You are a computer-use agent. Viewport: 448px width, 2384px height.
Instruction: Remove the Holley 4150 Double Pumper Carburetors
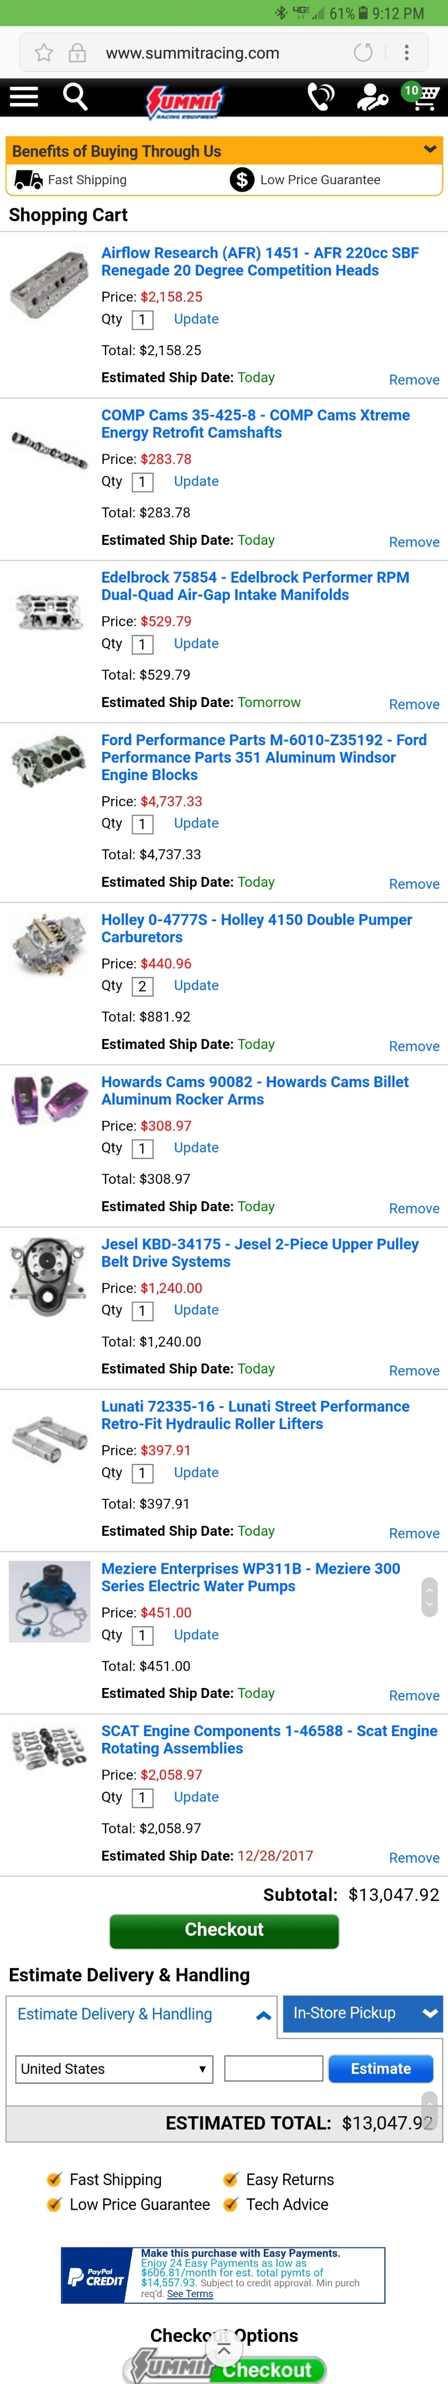pyautogui.click(x=414, y=1047)
